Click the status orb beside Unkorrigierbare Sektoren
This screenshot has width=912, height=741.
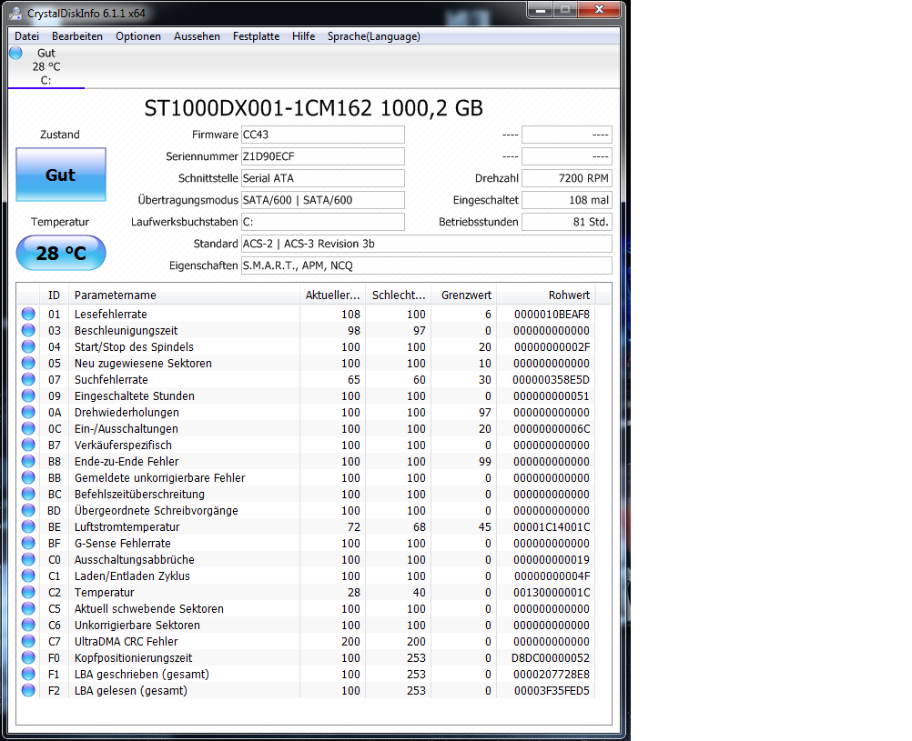pyautogui.click(x=28, y=625)
